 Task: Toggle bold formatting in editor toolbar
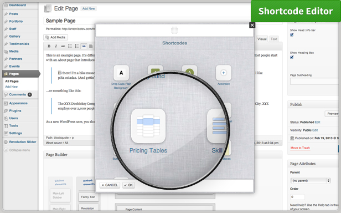[x=49, y=46]
